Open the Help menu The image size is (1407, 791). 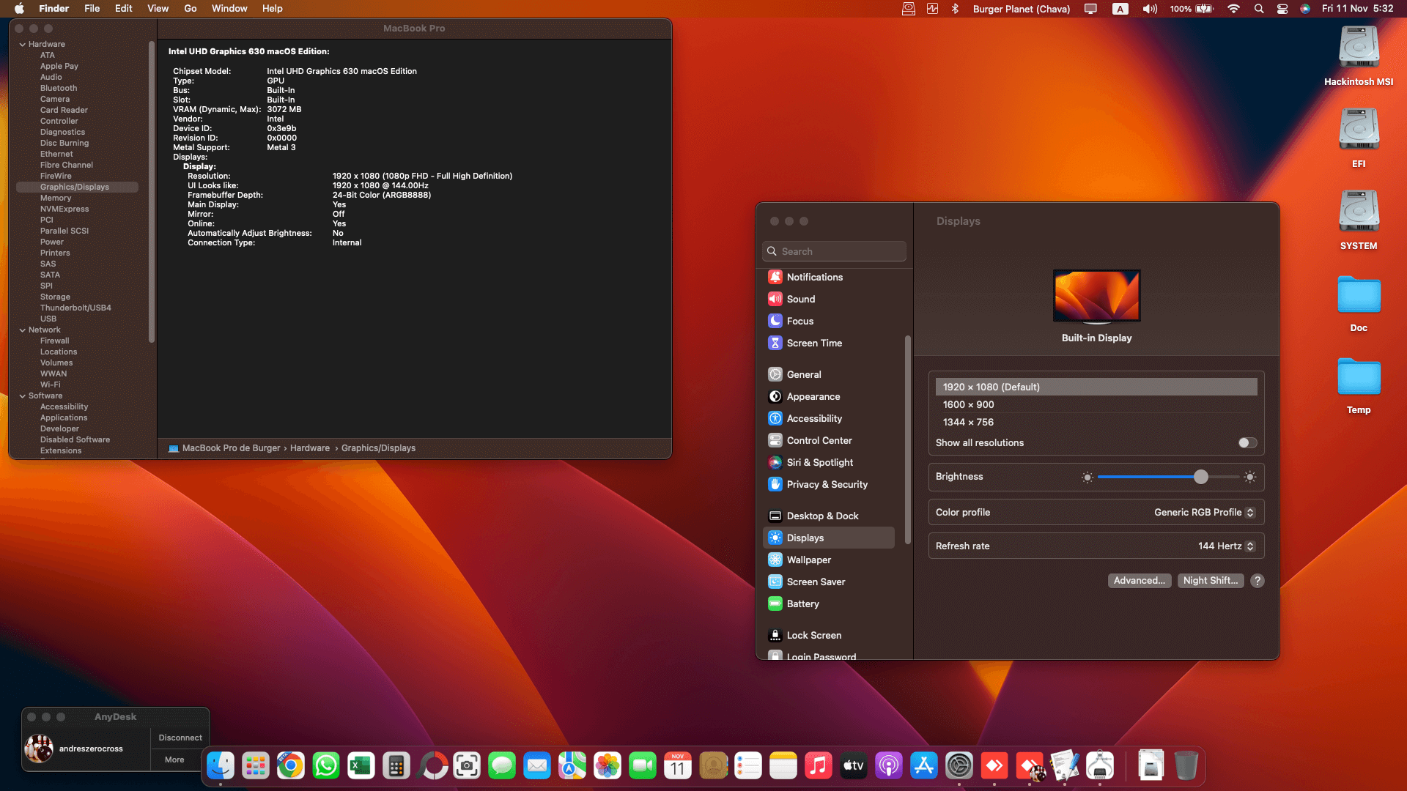tap(272, 9)
